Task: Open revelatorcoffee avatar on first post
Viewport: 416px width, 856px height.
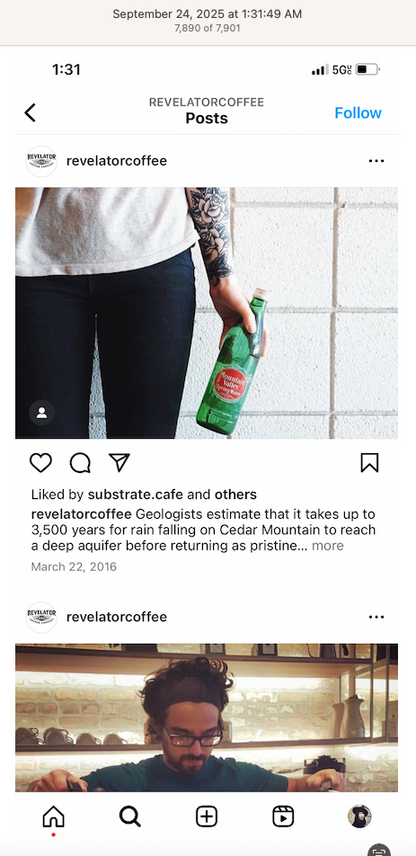Action: 41,161
